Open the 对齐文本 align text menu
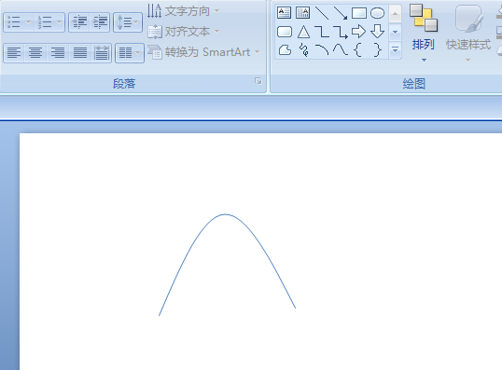Screen dimensions: 502x370 pyautogui.click(x=184, y=32)
